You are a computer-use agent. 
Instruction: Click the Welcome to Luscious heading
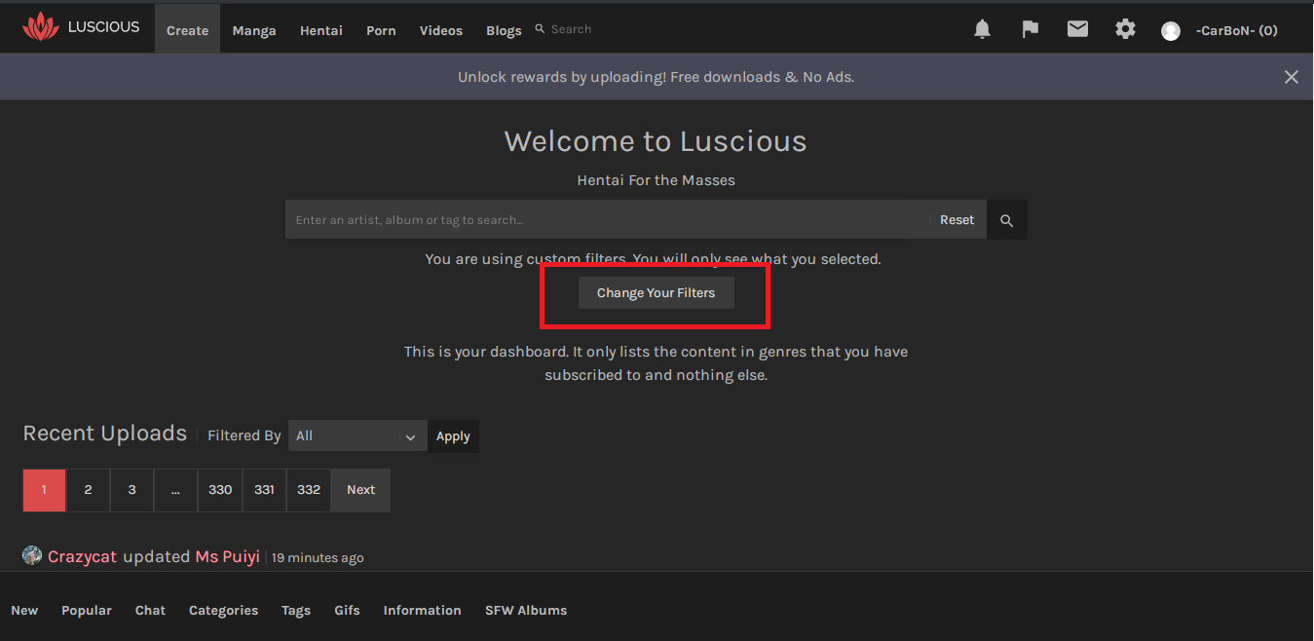click(x=656, y=141)
